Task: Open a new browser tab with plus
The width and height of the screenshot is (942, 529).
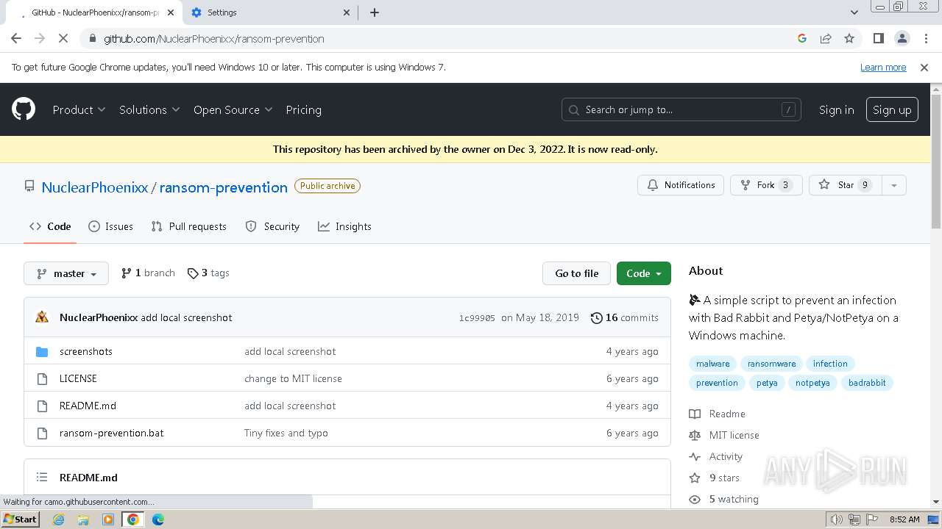Action: tap(375, 12)
